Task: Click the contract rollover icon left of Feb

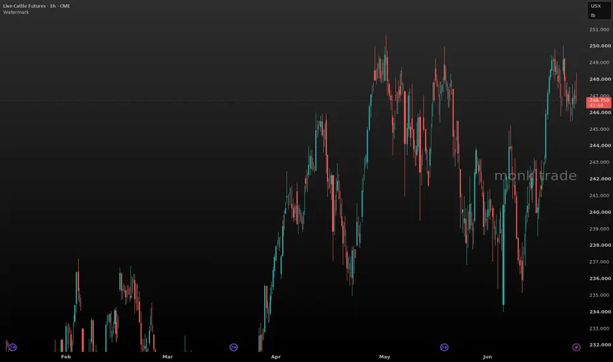Action: [12, 347]
